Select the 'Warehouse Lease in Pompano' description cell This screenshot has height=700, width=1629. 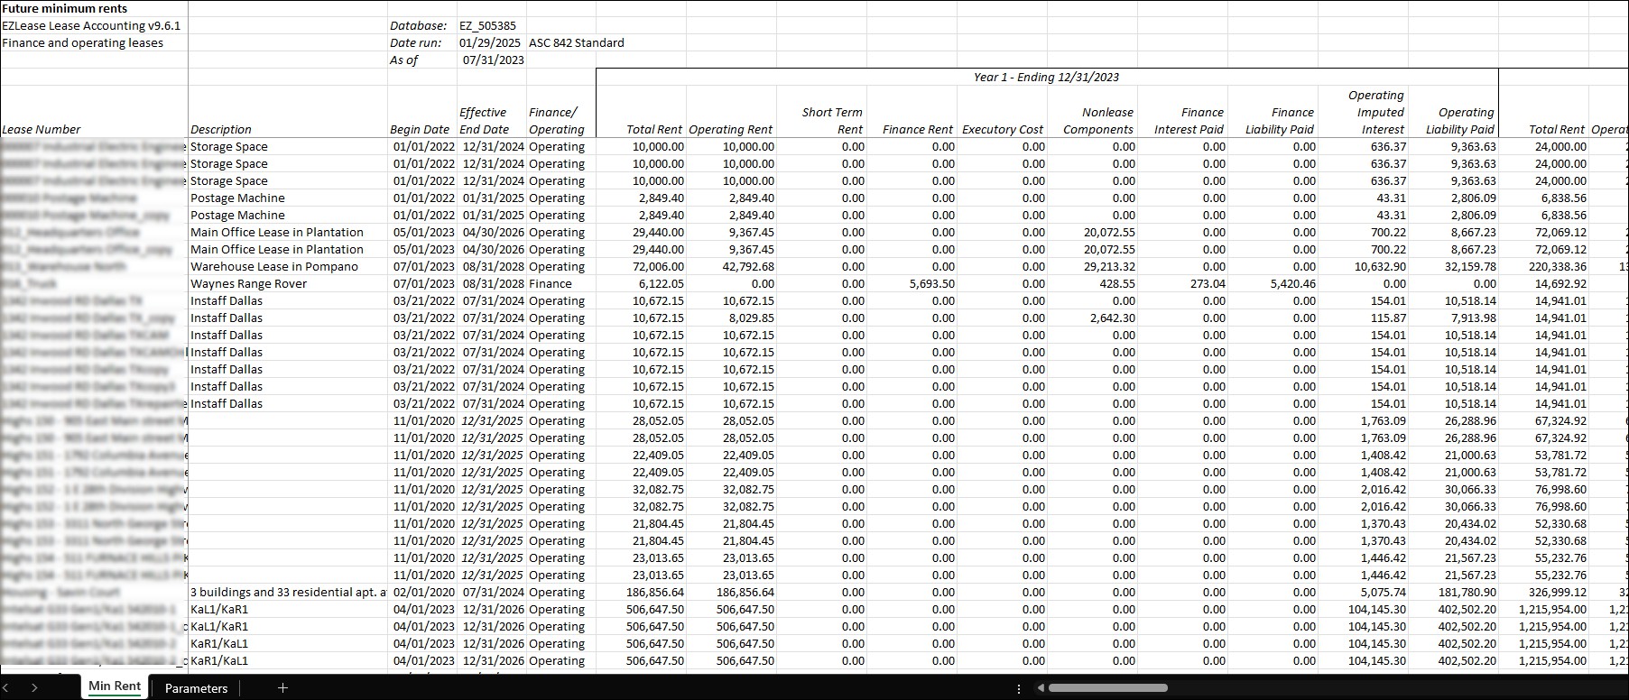274,266
